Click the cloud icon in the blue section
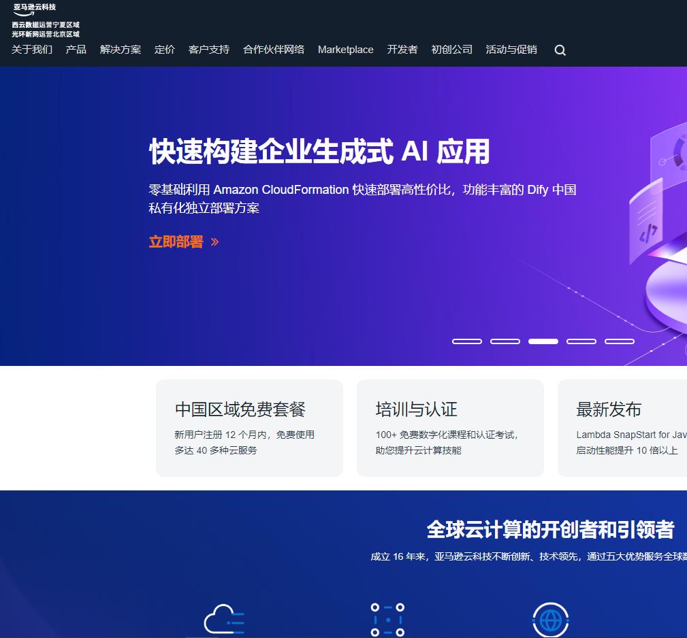 [x=224, y=620]
